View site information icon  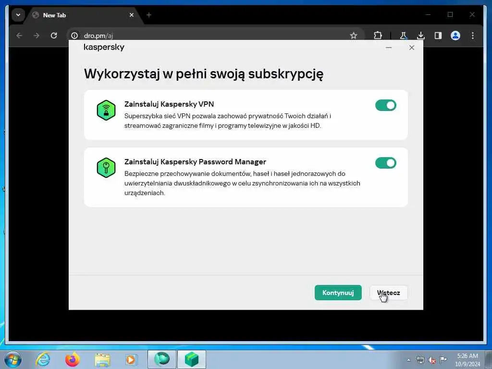click(x=74, y=36)
